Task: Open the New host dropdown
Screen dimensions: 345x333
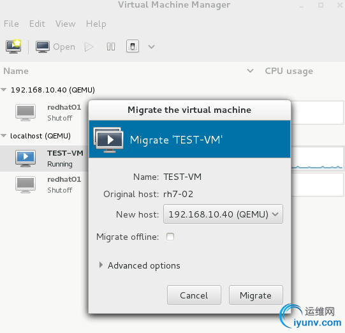Action: point(223,214)
